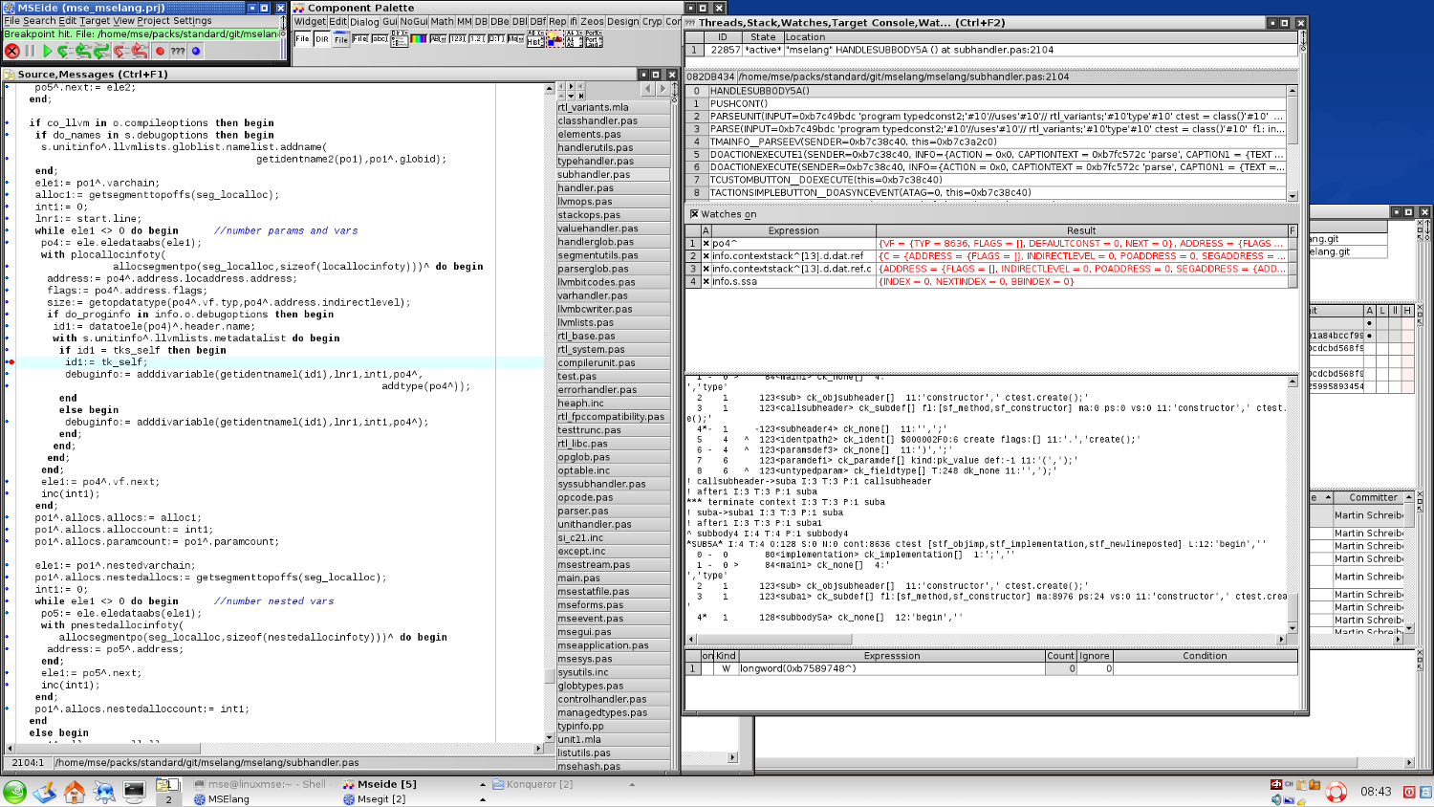This screenshot has height=807, width=1434.
Task: Toggle the 'Watches on' checkbox
Action: coord(695,214)
